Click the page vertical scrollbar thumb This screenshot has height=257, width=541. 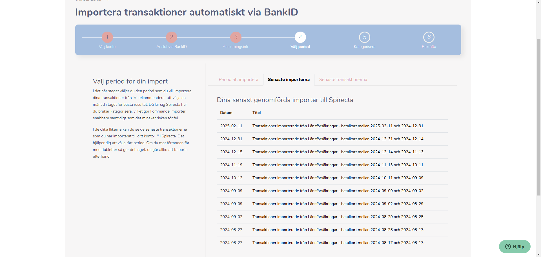click(x=538, y=117)
